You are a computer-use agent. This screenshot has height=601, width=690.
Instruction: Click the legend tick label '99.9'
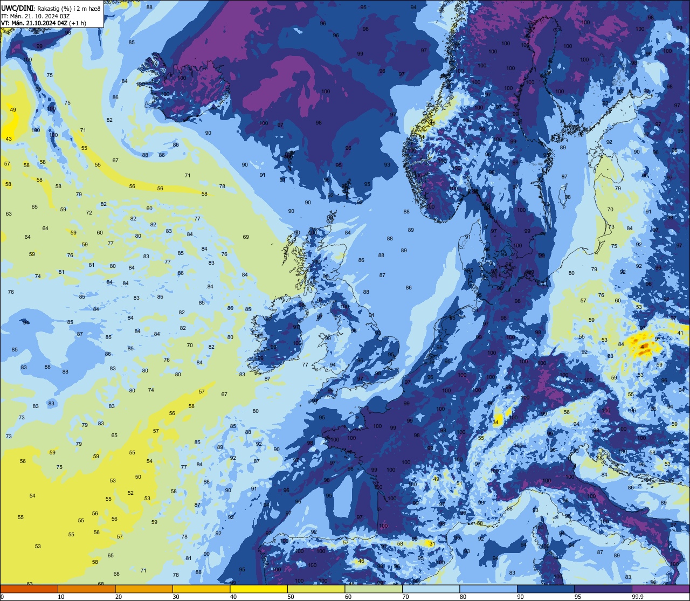pyautogui.click(x=638, y=597)
